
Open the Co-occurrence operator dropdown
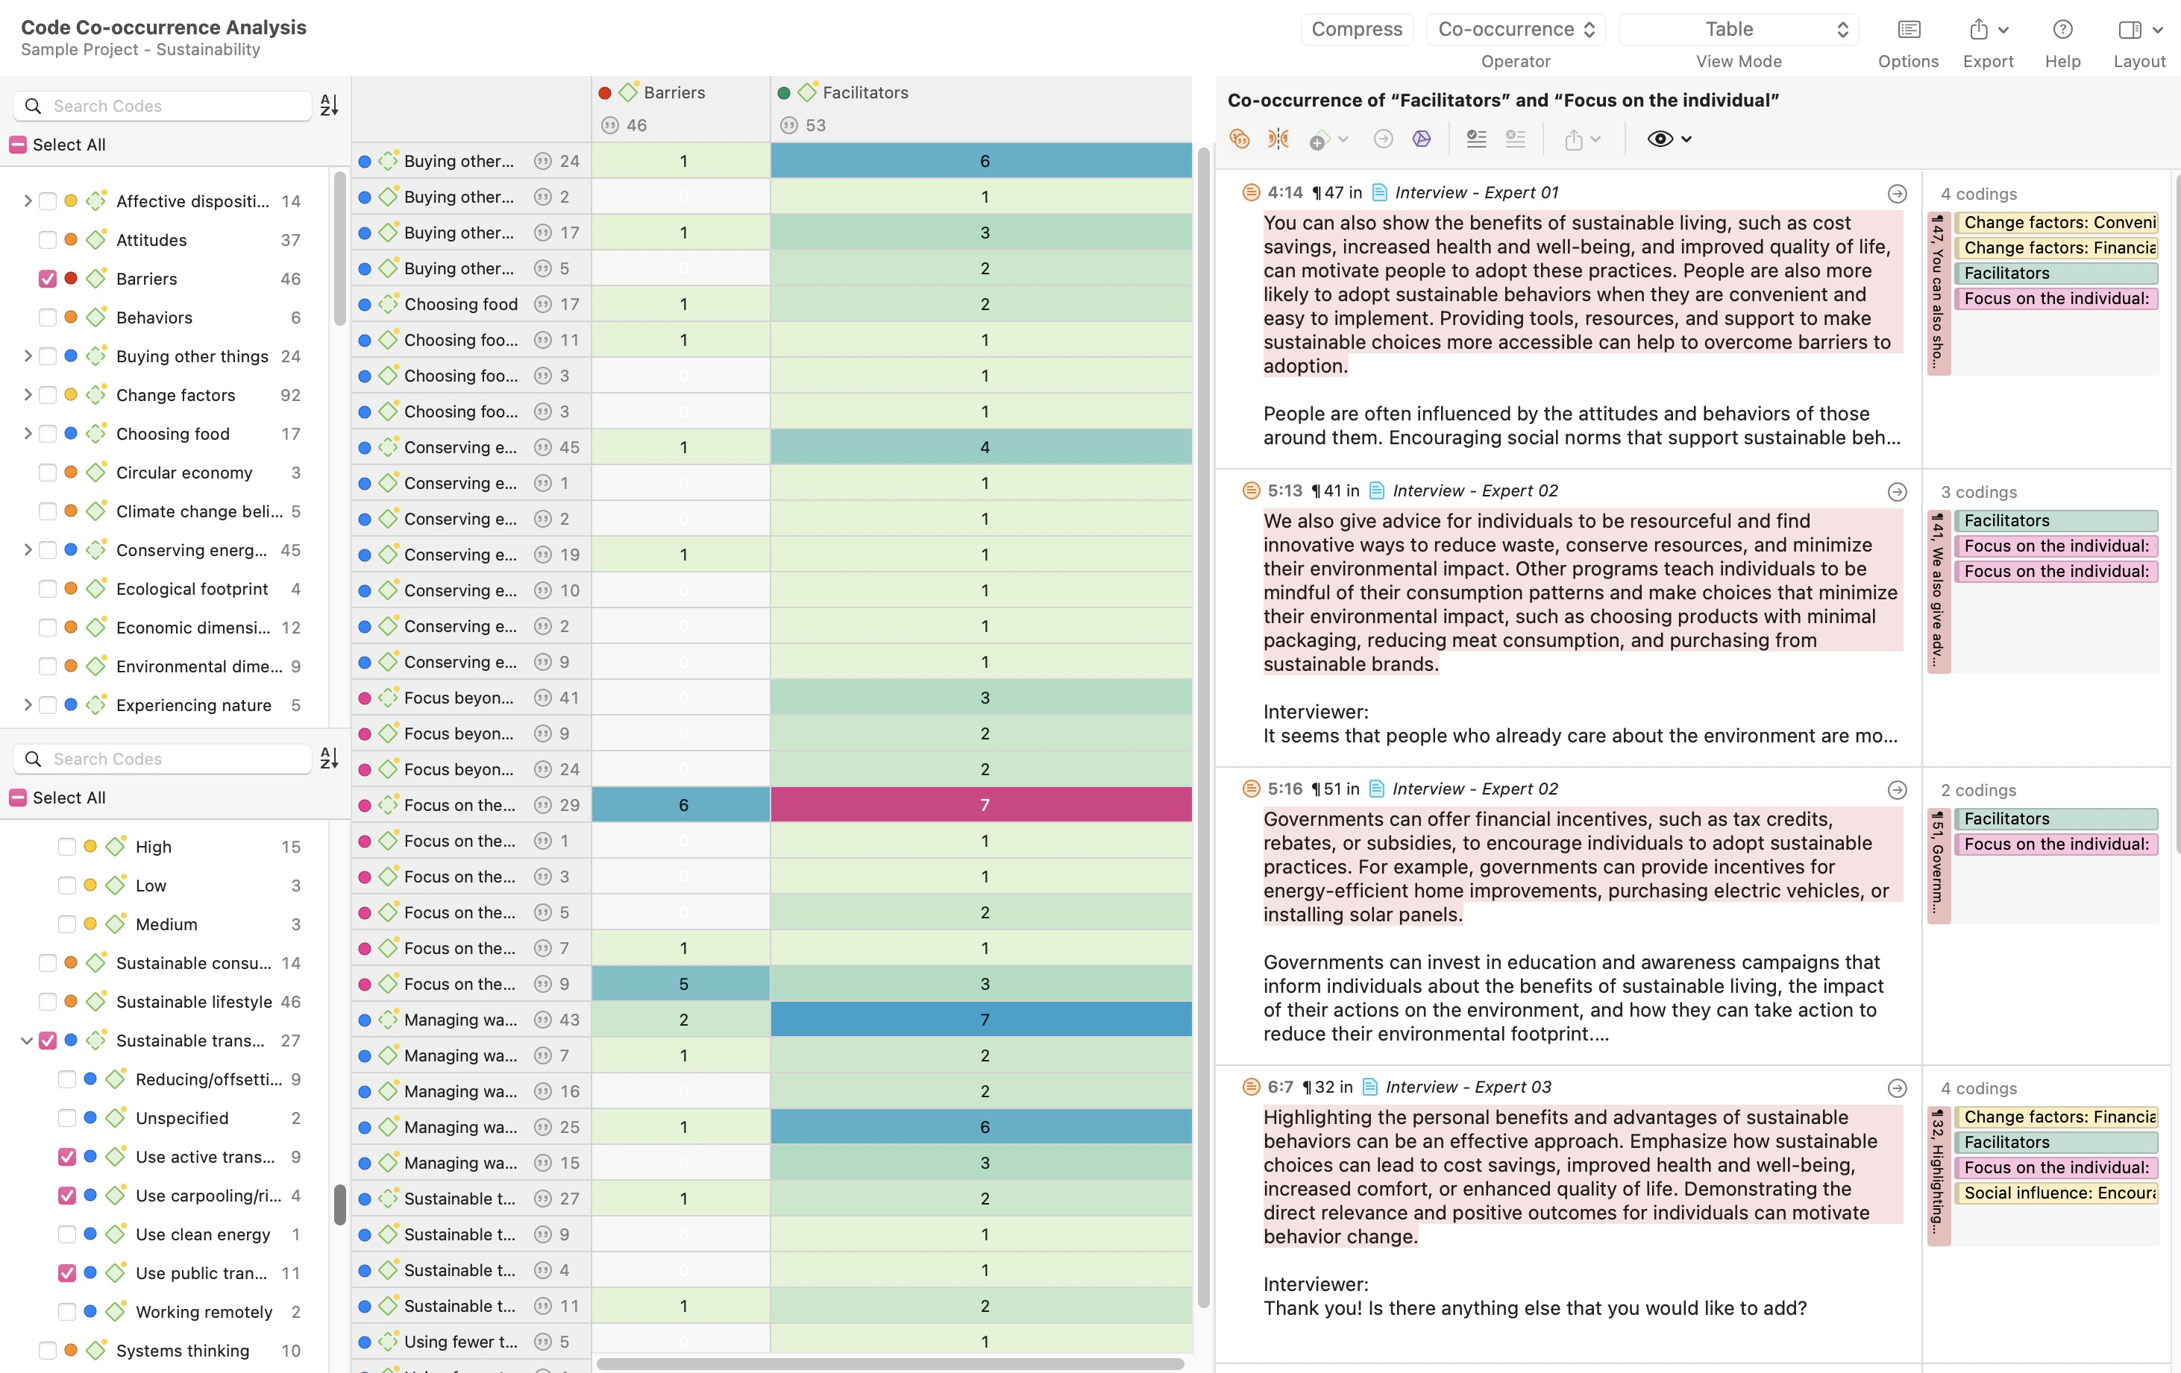pyautogui.click(x=1516, y=30)
